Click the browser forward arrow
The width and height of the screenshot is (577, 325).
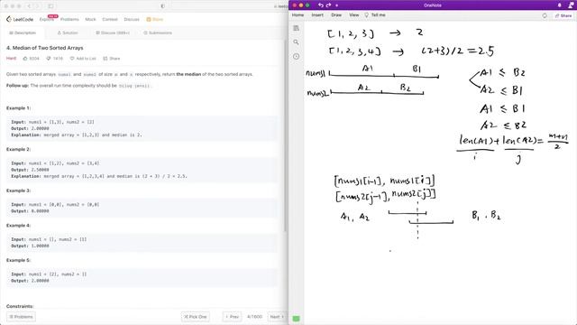click(x=38, y=6)
